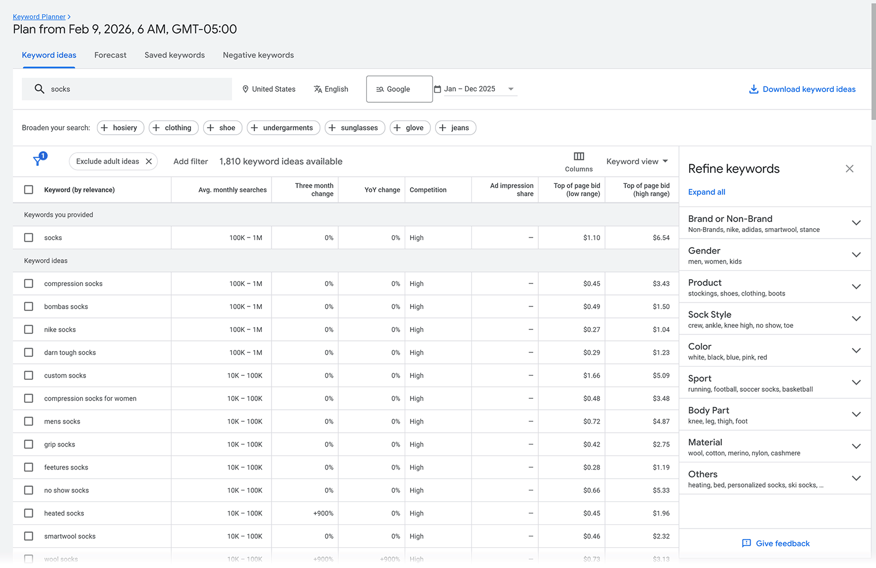Click the Expand all link in Refine keywords
Viewport: 876px width, 568px height.
[x=706, y=192]
